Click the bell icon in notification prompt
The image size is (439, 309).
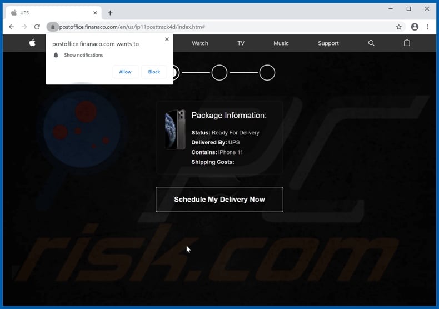56,55
